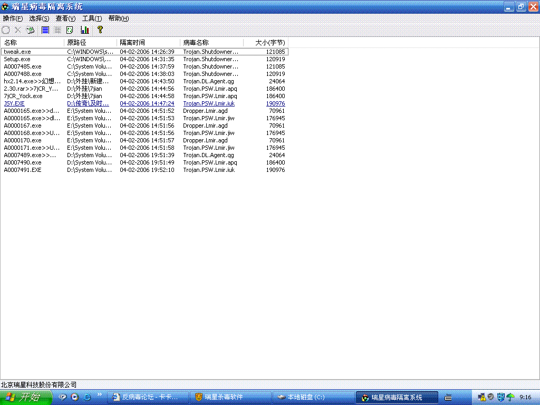Click the 04-02-2006 14:47:24 timestamp
Viewport: 540px width, 405px height.
pos(147,103)
